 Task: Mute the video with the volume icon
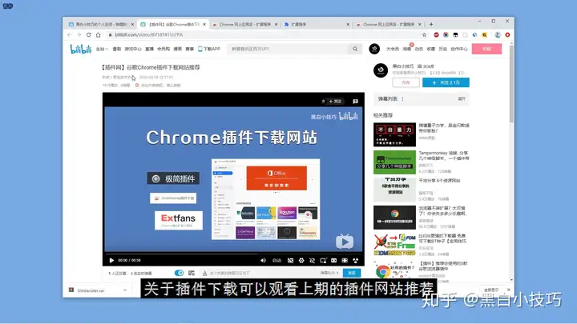click(x=263, y=261)
